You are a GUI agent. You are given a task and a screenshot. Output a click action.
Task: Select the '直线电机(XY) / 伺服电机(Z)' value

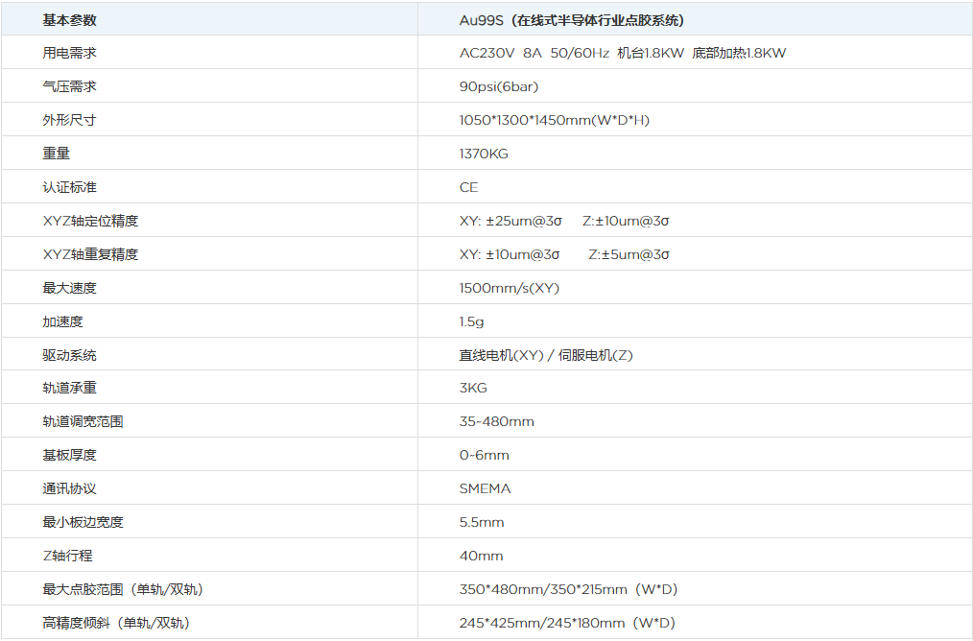(x=546, y=355)
